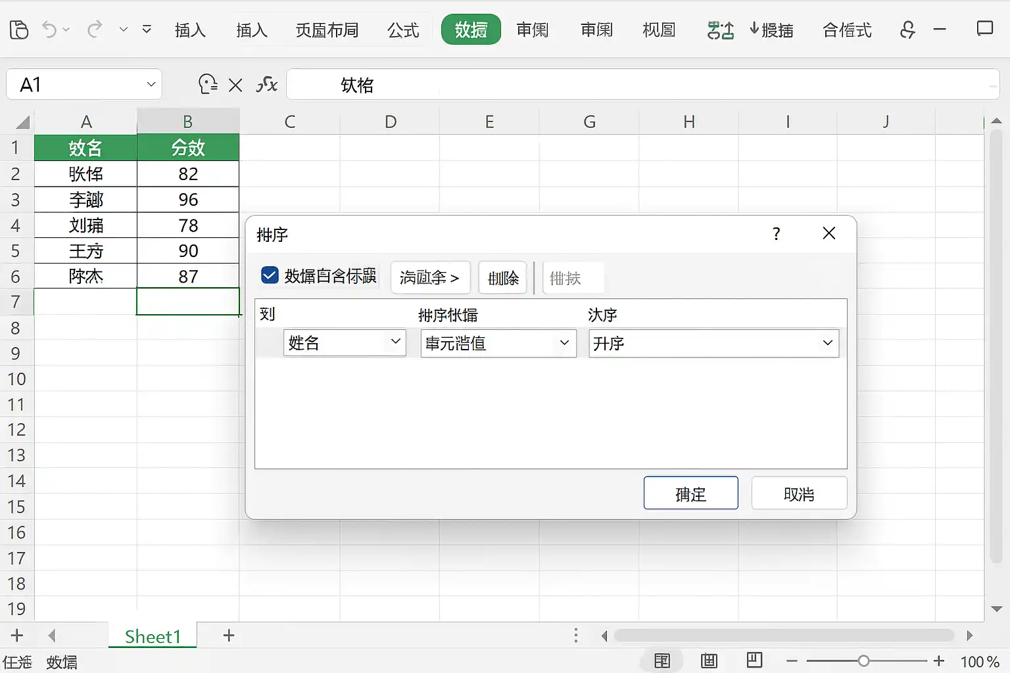Viewport: 1010px width, 673px height.
Task: Open the sort basis cell value dropdown
Action: 564,343
